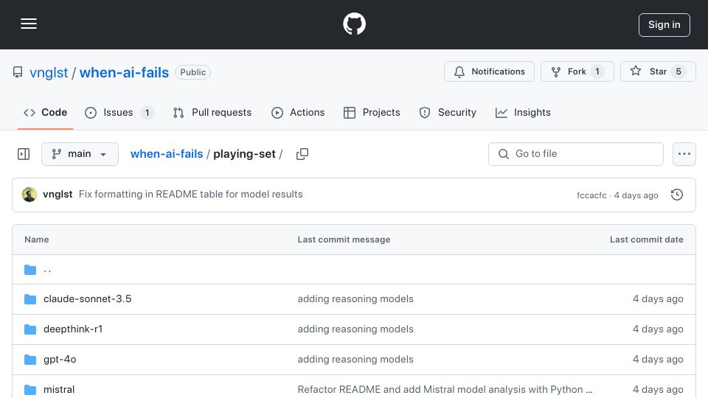Open the hamburger navigation menu
708x398 pixels.
pyautogui.click(x=29, y=24)
